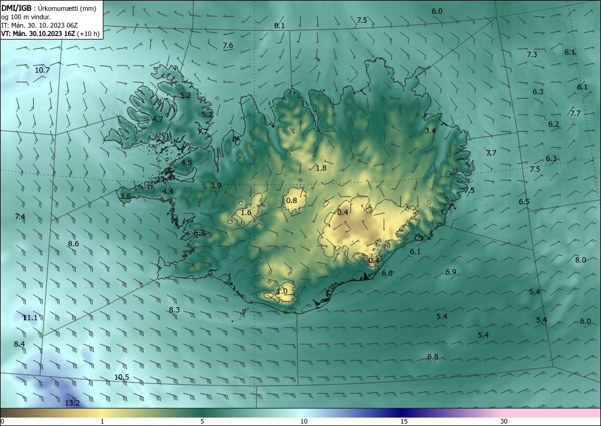Image resolution: width=601 pixels, height=426 pixels.
Task: Click the 1.6 value on the glacier
Action: point(246,212)
